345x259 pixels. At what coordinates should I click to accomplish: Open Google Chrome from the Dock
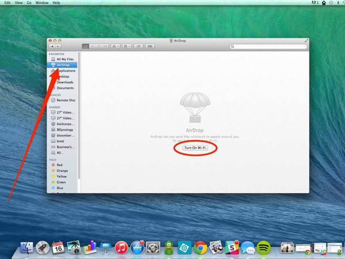click(x=200, y=247)
